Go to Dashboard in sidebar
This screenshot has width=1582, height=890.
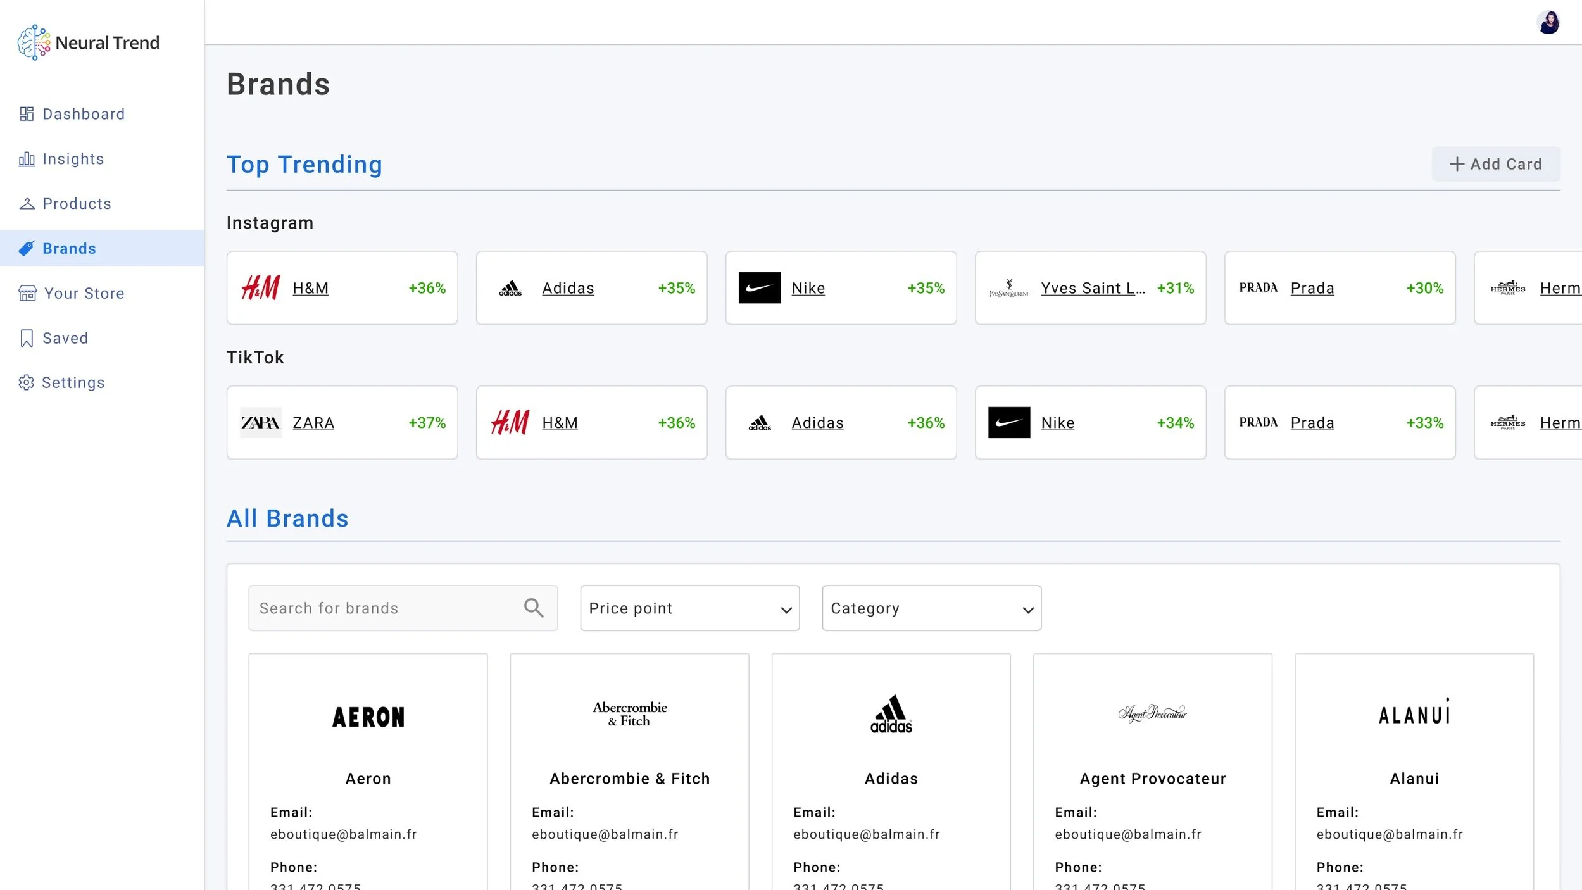coord(83,114)
